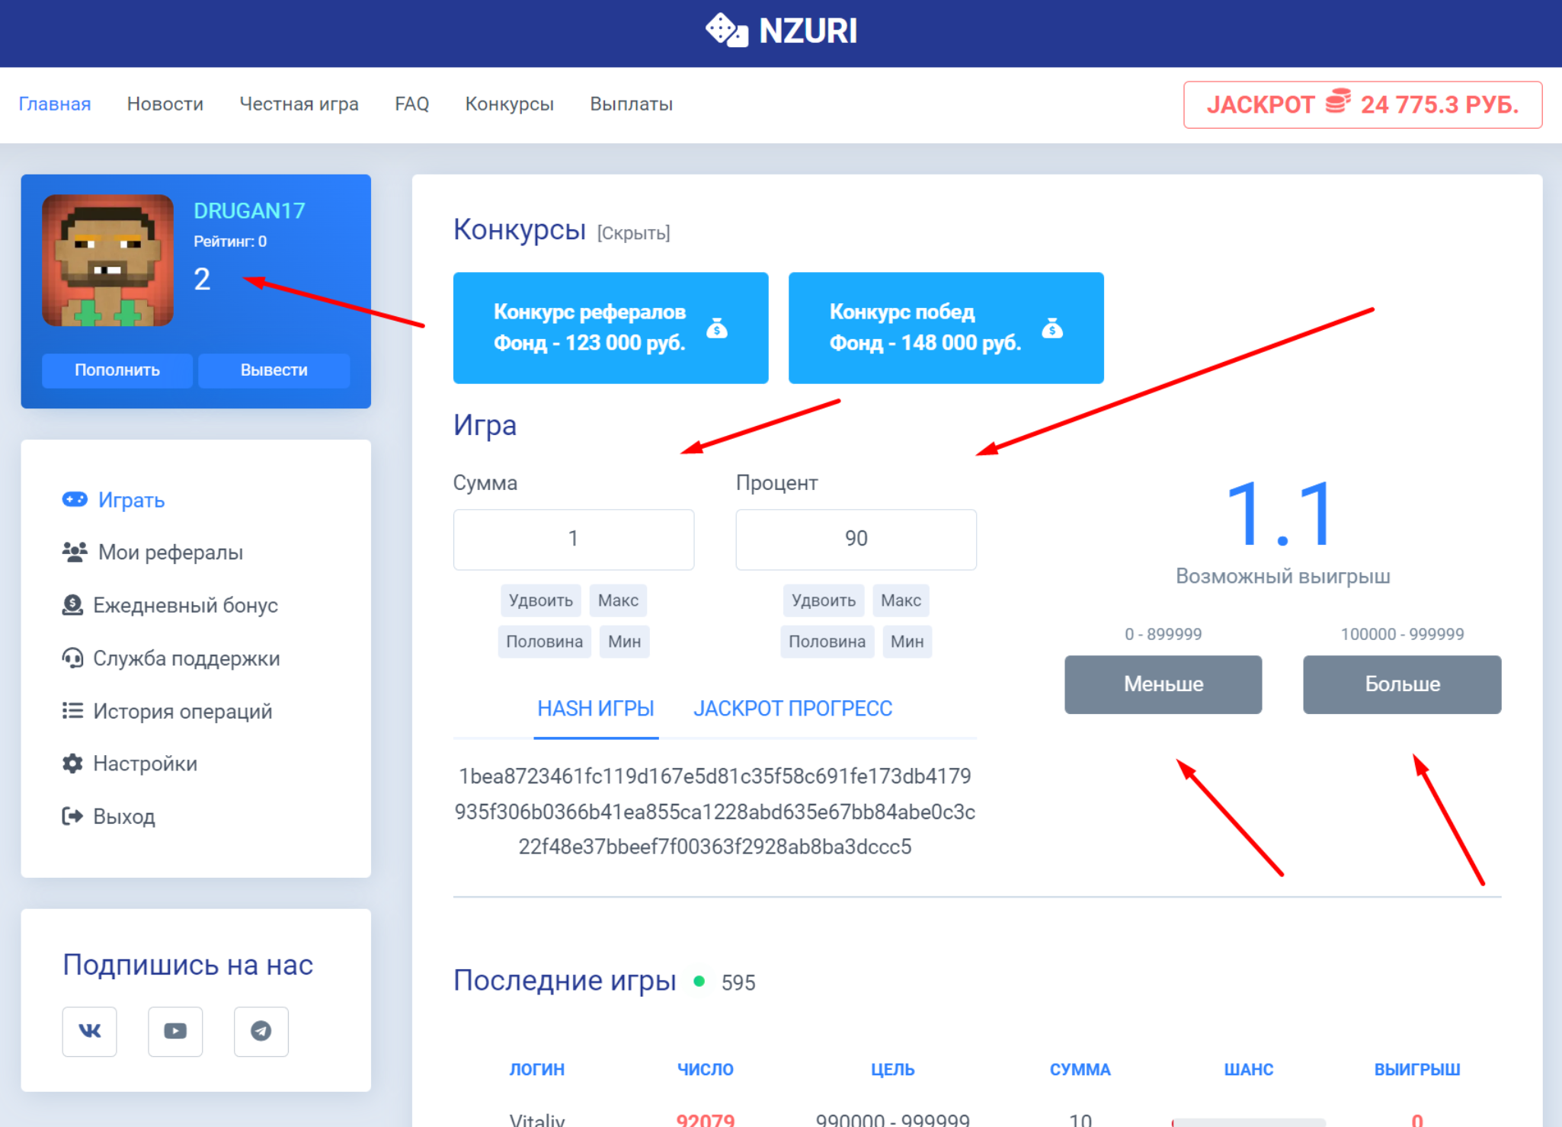This screenshot has width=1562, height=1127.
Task: Open the Выплаты menu item
Action: pos(632,104)
